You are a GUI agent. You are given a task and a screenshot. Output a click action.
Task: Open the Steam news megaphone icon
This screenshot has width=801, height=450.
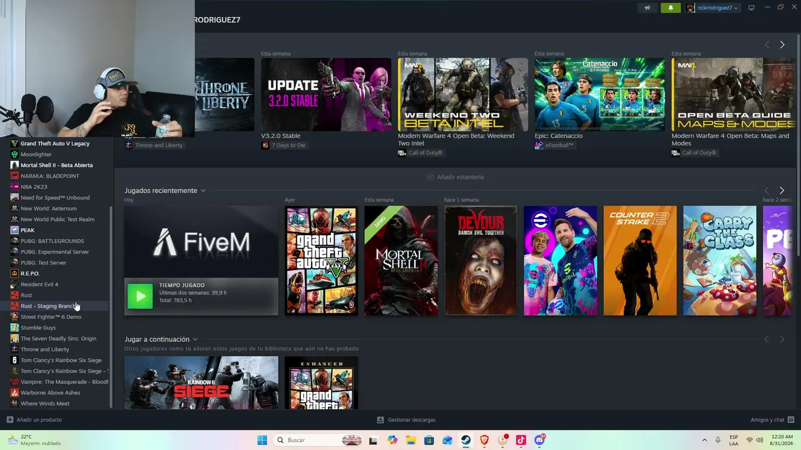pyautogui.click(x=648, y=7)
